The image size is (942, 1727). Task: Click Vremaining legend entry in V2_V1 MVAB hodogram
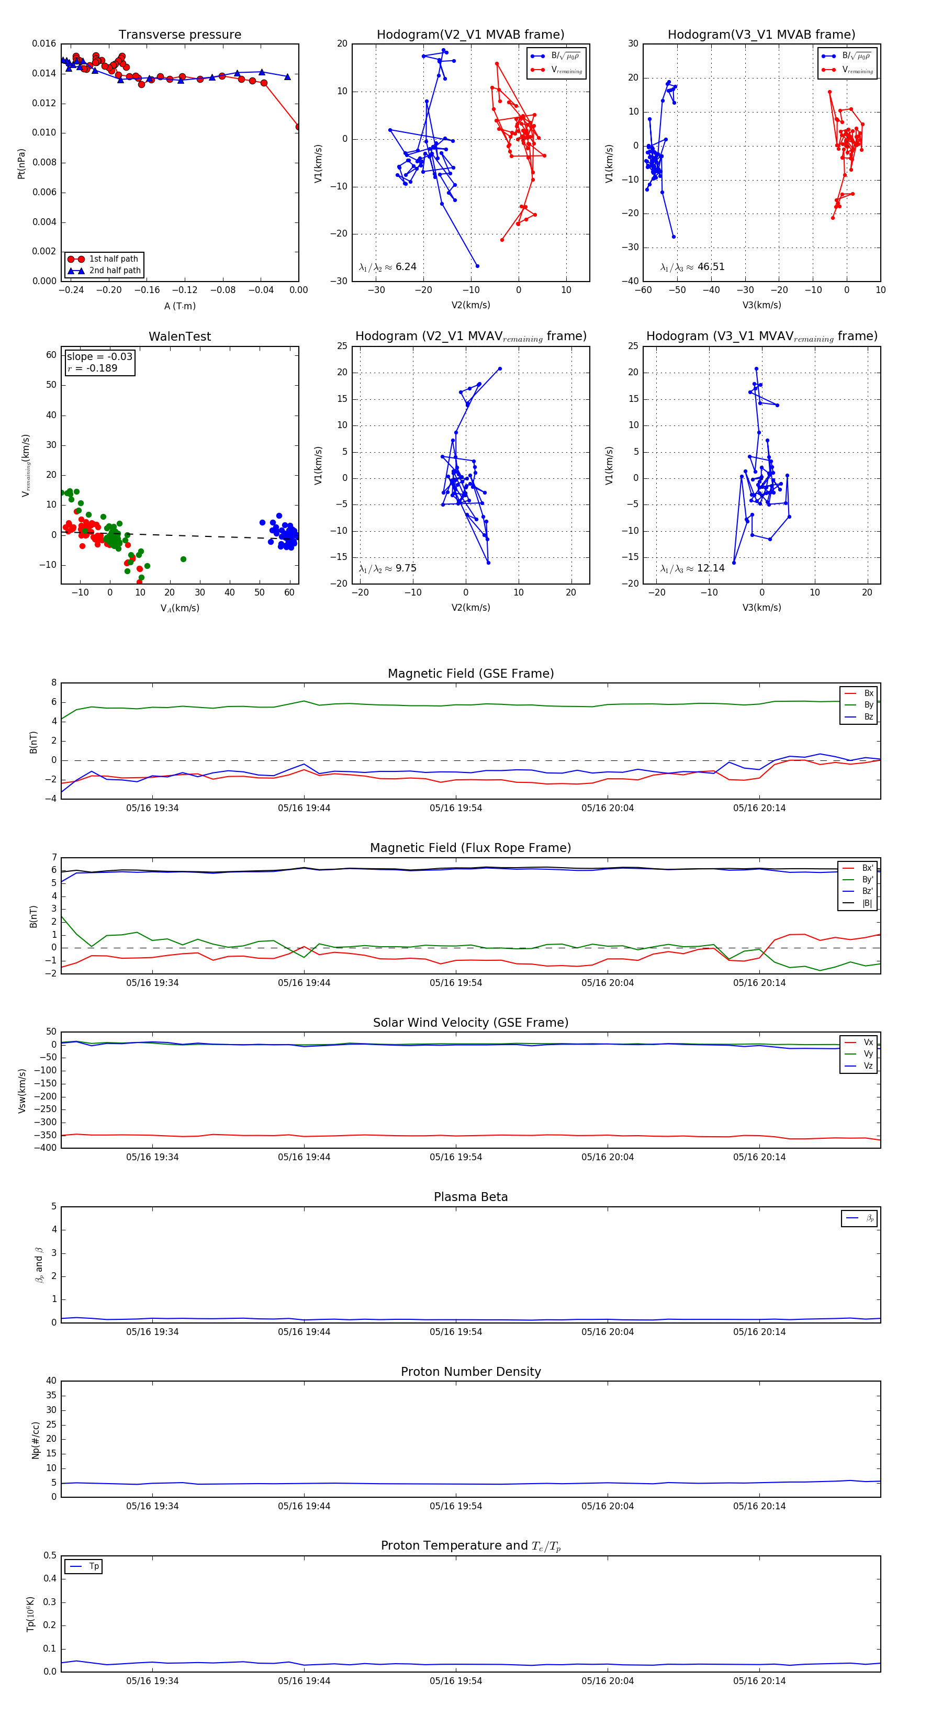(556, 70)
